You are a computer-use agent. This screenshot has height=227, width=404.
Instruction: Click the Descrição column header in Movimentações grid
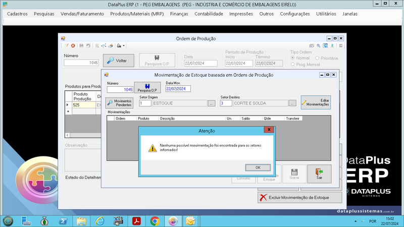pyautogui.click(x=192, y=119)
